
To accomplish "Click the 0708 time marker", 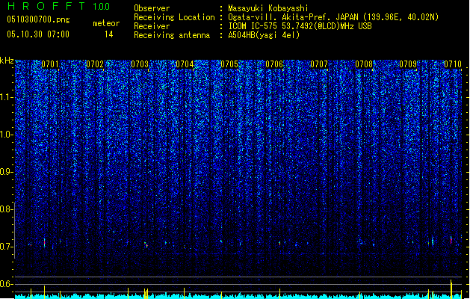I will (x=364, y=64).
